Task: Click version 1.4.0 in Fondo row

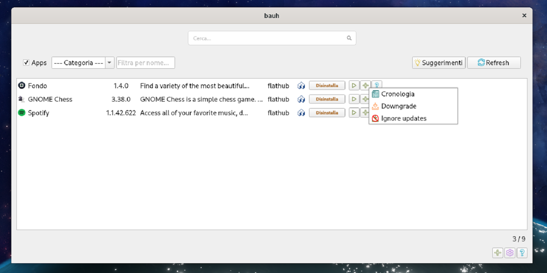Action: tap(121, 86)
